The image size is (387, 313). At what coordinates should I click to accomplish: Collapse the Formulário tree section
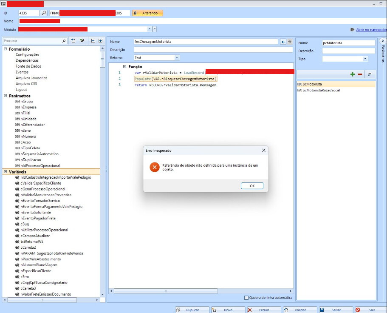[x=6, y=49]
